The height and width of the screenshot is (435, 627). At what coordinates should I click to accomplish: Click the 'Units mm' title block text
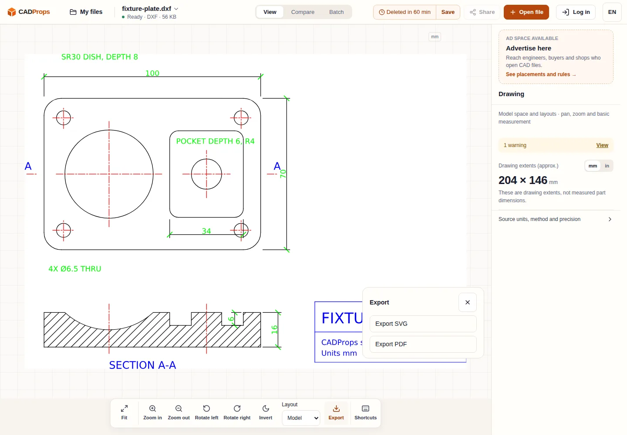(339, 353)
